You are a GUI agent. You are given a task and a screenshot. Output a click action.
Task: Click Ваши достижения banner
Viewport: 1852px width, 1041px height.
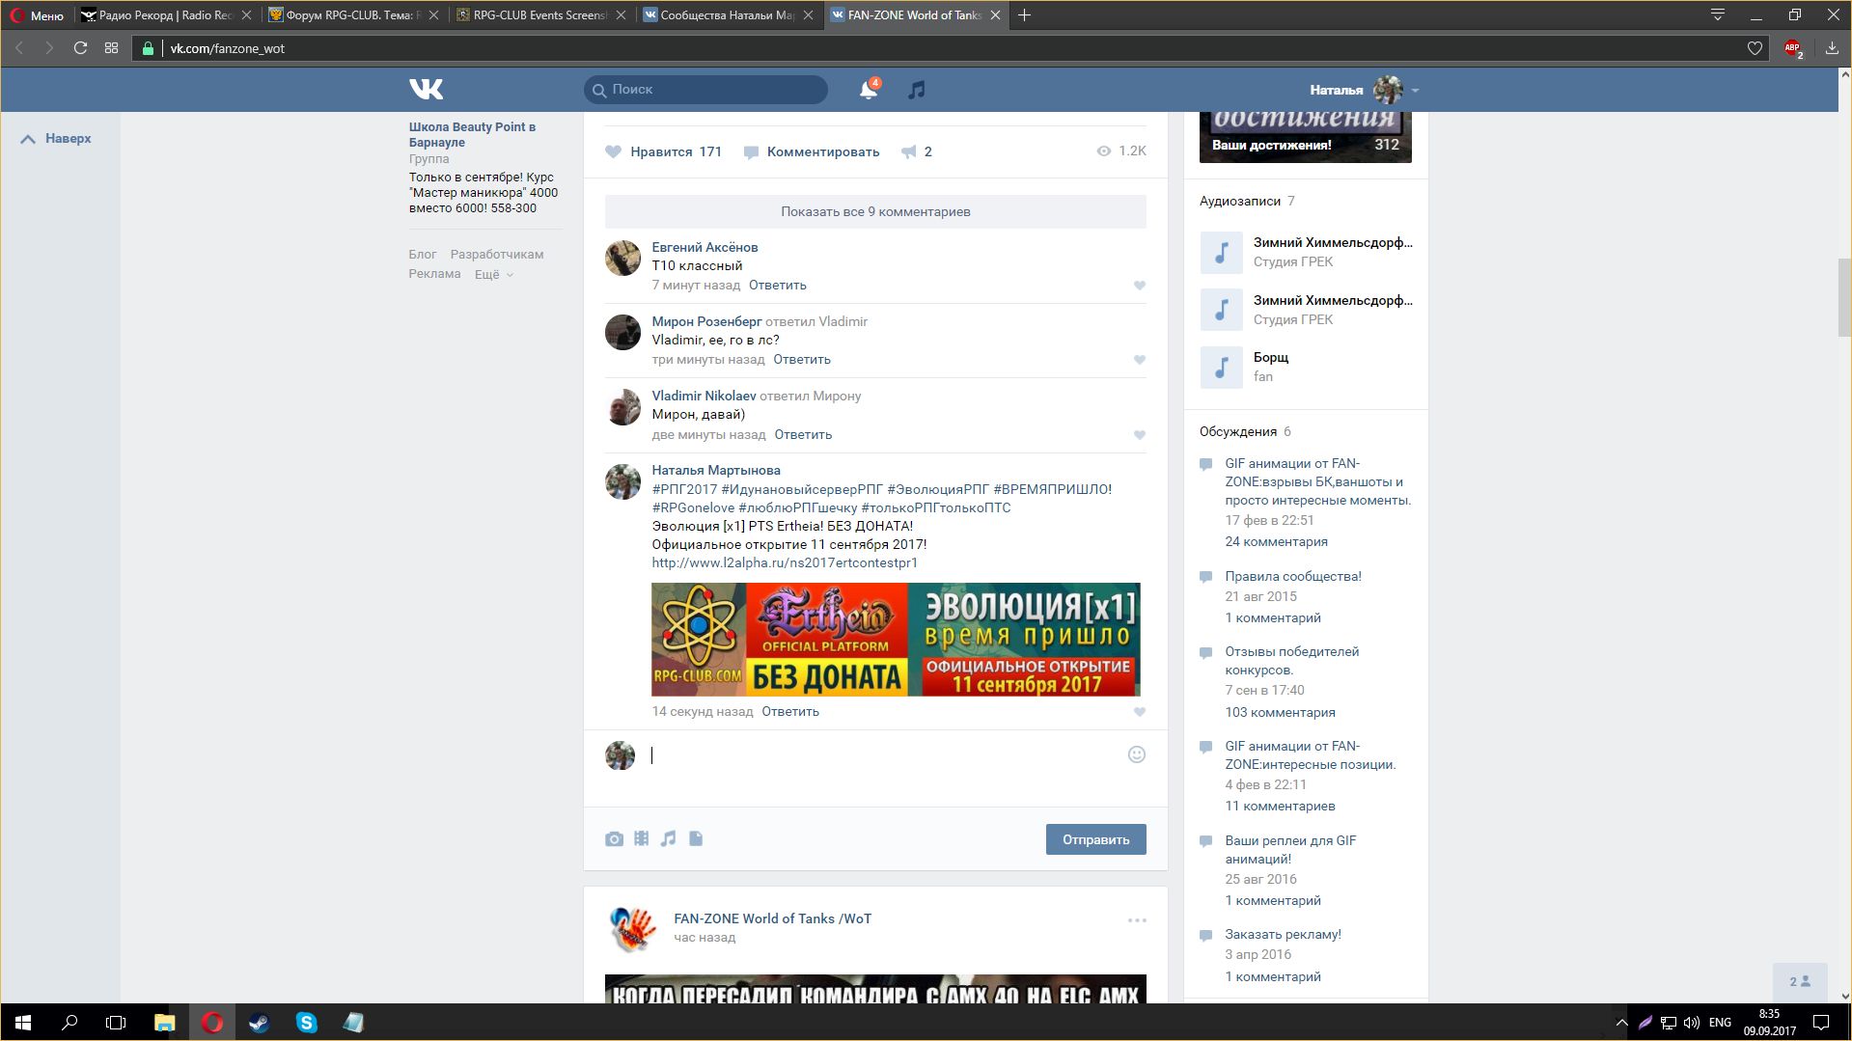1305,137
